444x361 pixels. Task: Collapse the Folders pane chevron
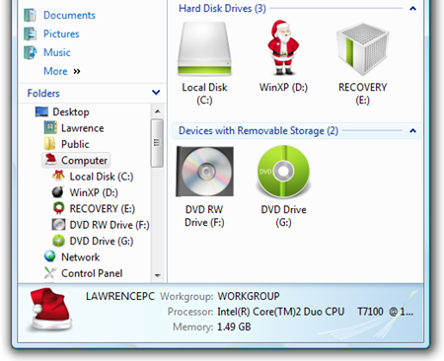click(156, 93)
